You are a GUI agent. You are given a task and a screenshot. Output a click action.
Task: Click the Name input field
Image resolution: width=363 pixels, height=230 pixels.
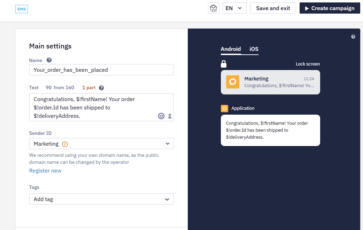tap(101, 70)
